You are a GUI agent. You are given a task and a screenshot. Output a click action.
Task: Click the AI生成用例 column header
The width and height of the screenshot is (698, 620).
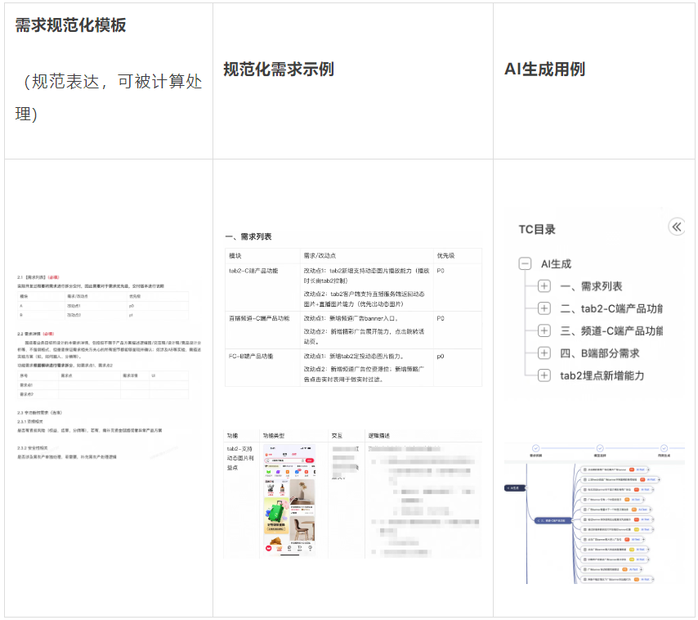tap(544, 70)
